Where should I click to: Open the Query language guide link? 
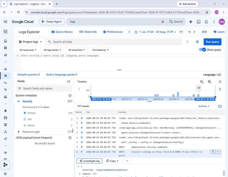tap(62, 74)
